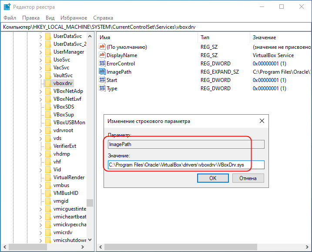Screen dimensions: 312x252
Task: Click the VacSvc folder icon
Action: point(48,68)
